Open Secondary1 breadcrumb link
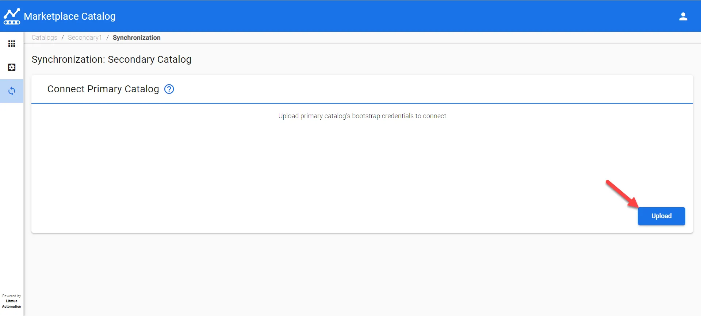This screenshot has width=701, height=316. (85, 38)
